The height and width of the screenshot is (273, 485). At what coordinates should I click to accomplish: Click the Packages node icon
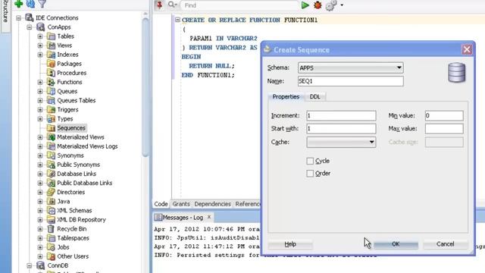click(x=51, y=64)
